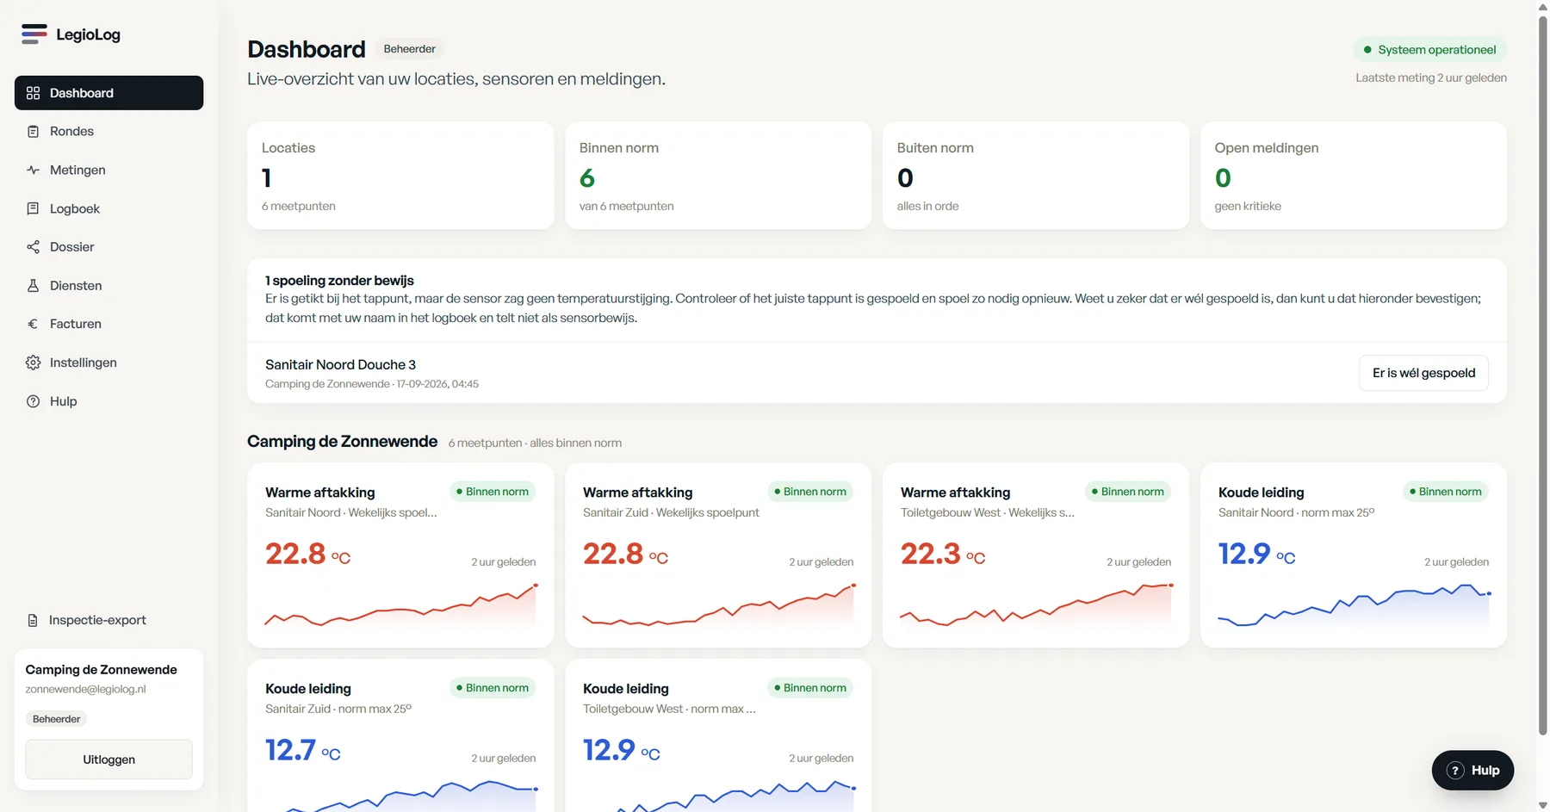This screenshot has width=1550, height=812.
Task: Click the Camping de Zonnewende section heading
Action: [342, 442]
